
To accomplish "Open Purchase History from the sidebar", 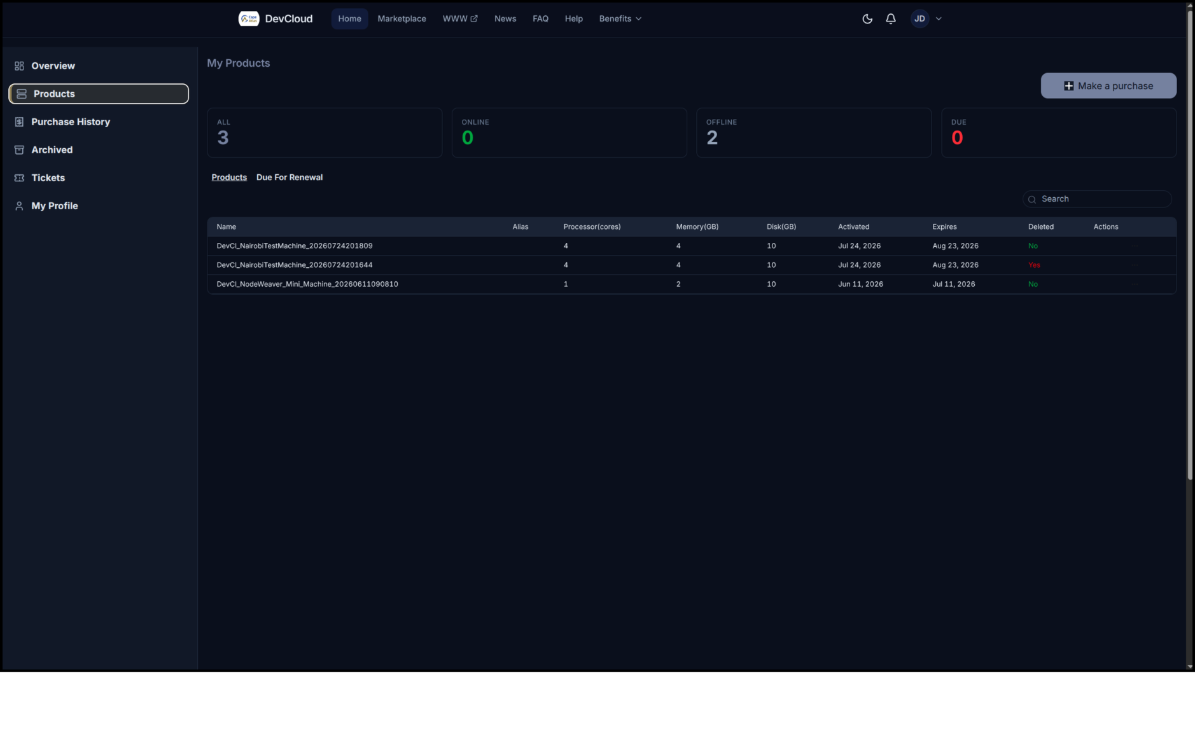I will (x=71, y=122).
